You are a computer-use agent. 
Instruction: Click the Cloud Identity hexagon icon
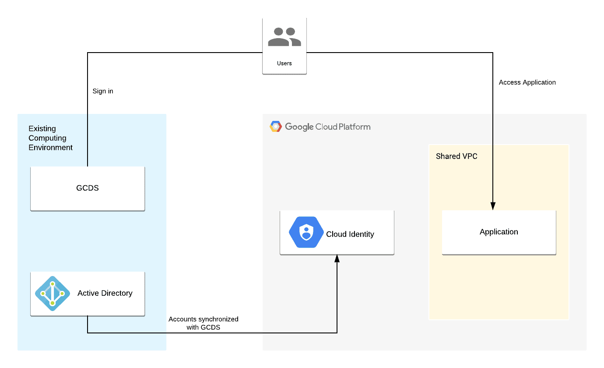pyautogui.click(x=306, y=232)
